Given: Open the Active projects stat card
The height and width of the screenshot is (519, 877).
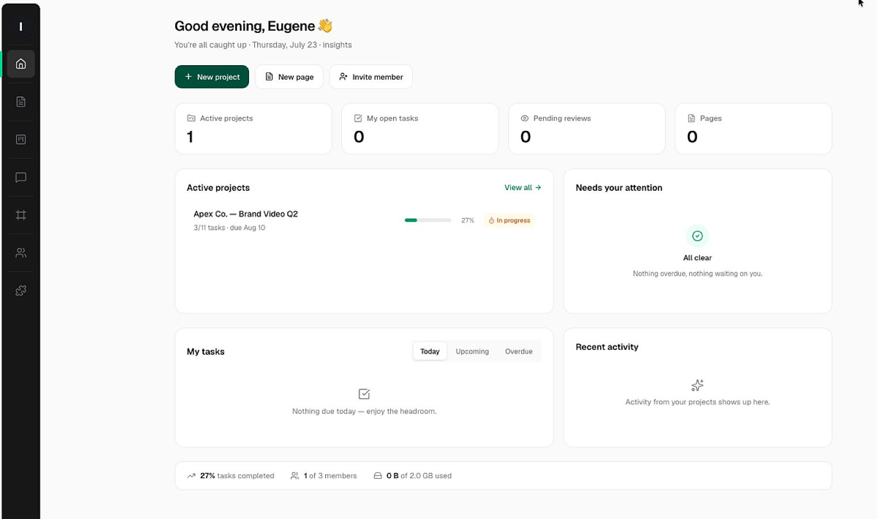Looking at the screenshot, I should (253, 129).
